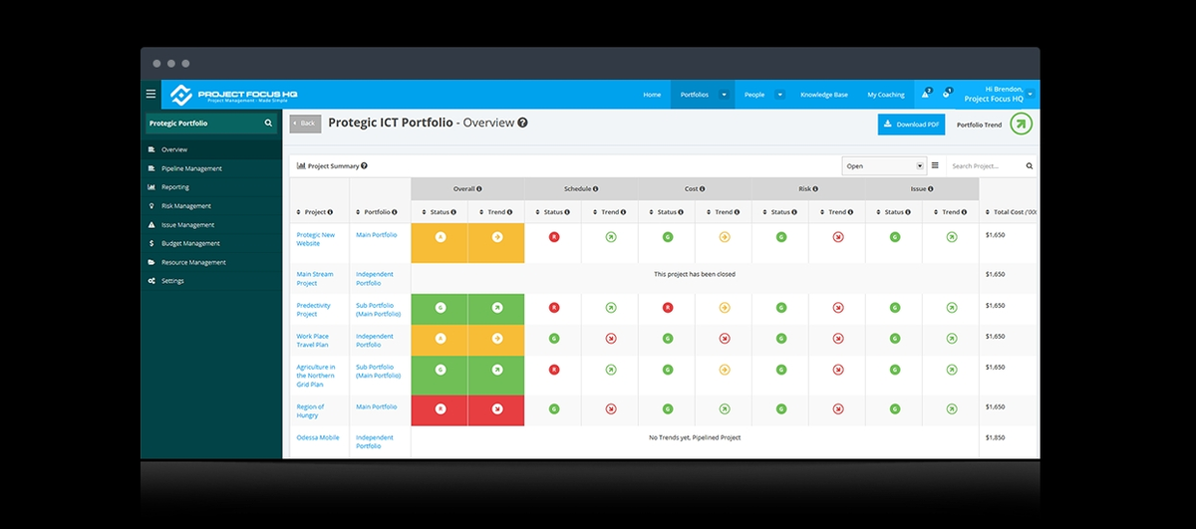Open the Region of Hungry project link
Viewport: 1196px width, 529px height.
[x=311, y=410]
